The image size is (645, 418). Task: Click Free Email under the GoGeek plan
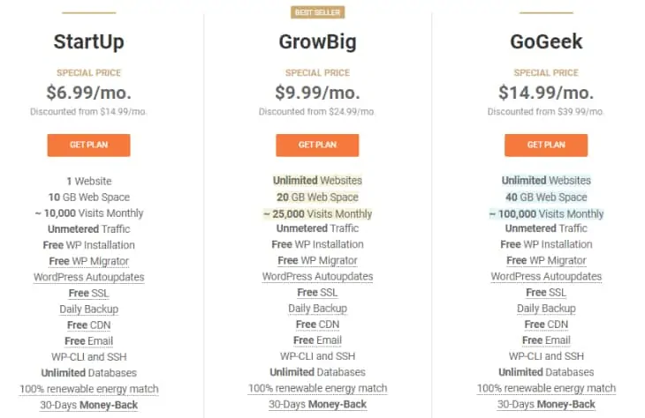coord(546,340)
